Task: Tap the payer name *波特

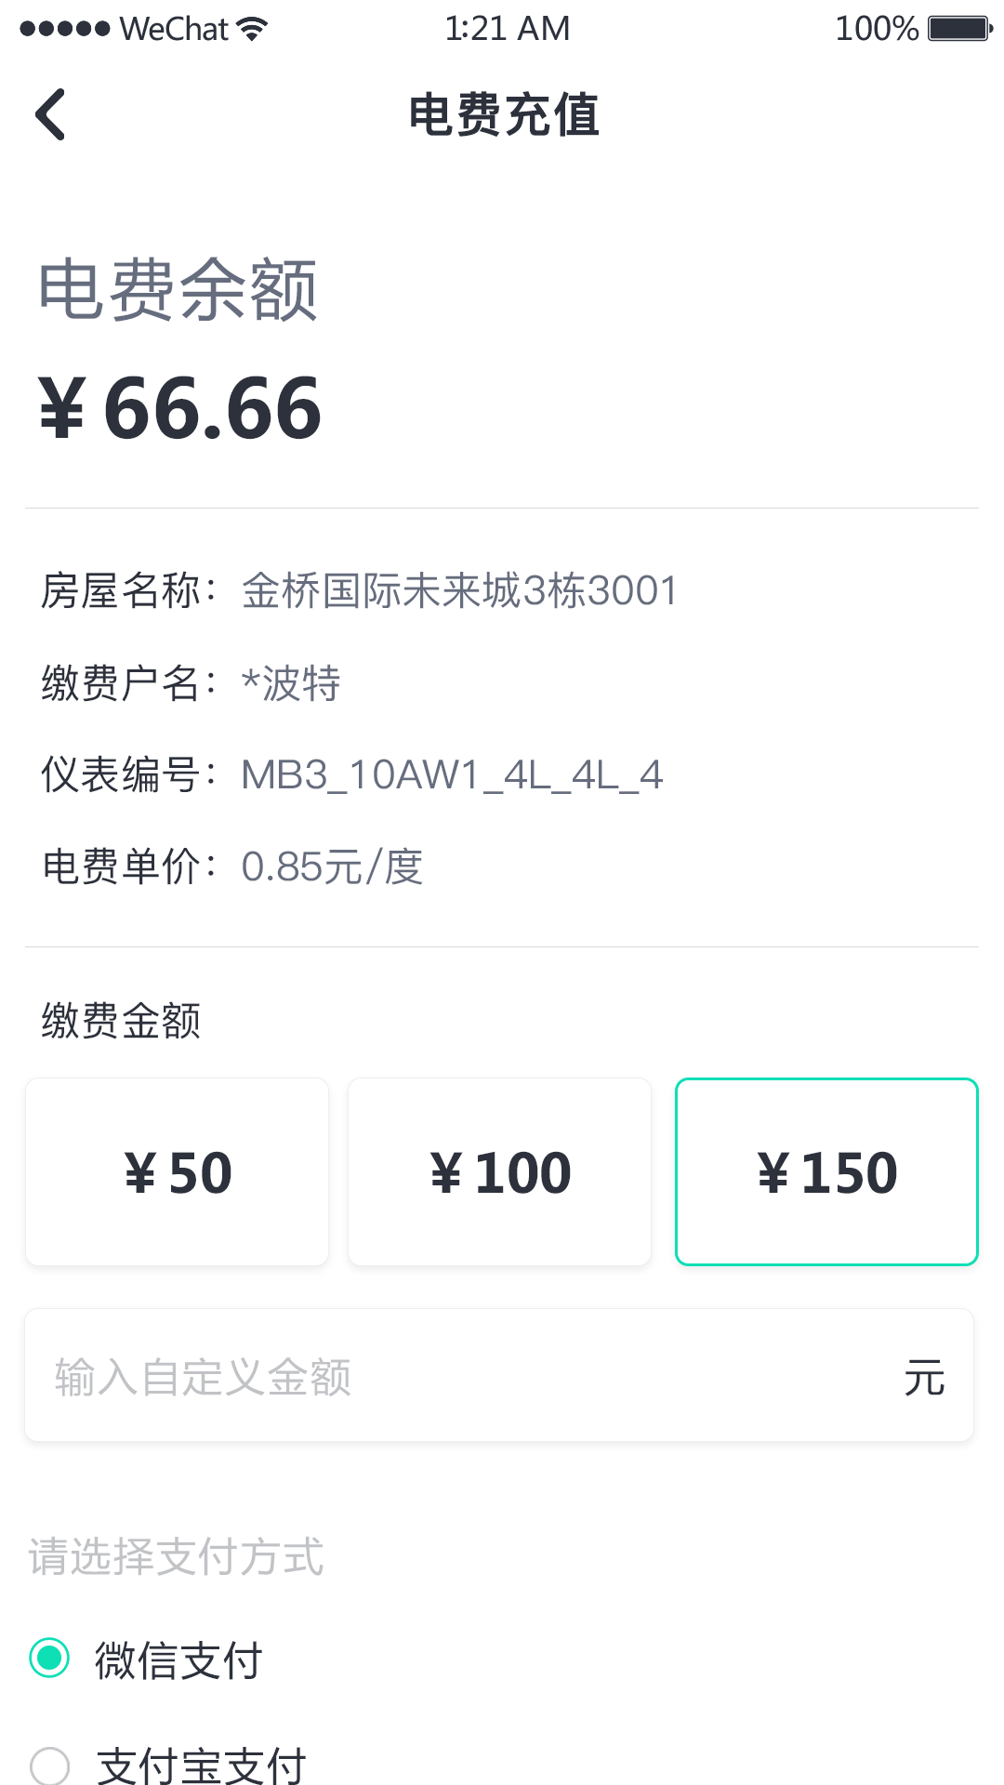Action: pos(291,683)
